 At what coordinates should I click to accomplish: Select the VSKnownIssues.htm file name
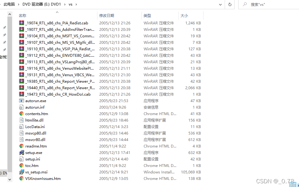[43, 179]
